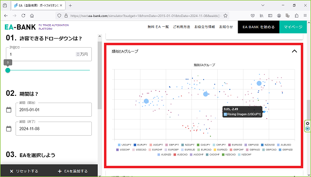Click the left panel scrollbar thumb

pyautogui.click(x=100, y=75)
